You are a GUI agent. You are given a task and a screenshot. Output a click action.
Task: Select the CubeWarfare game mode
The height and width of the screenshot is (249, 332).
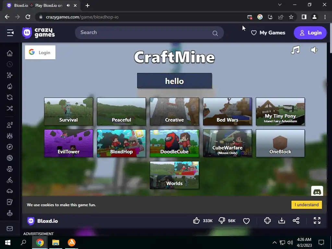click(x=227, y=143)
